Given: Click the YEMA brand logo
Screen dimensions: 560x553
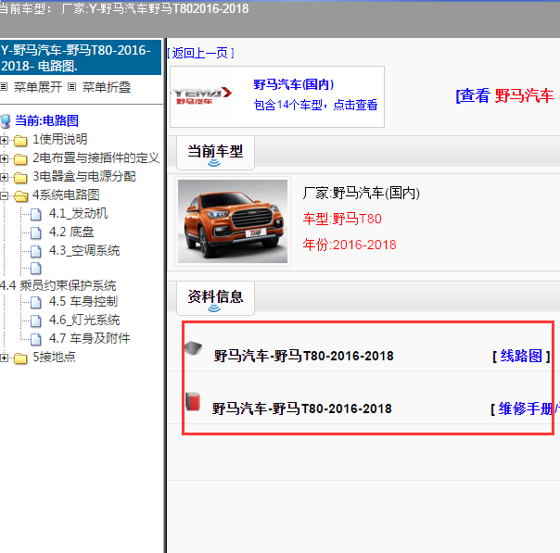Looking at the screenshot, I should [202, 95].
